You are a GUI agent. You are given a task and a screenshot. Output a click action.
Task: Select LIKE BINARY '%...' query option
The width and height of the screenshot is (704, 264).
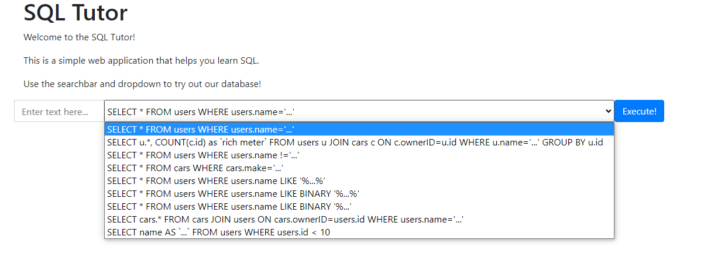click(x=359, y=206)
